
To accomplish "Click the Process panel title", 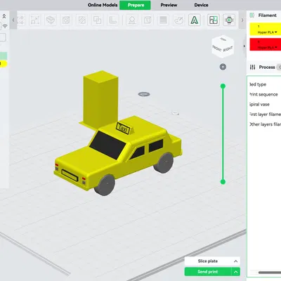I will (x=267, y=67).
